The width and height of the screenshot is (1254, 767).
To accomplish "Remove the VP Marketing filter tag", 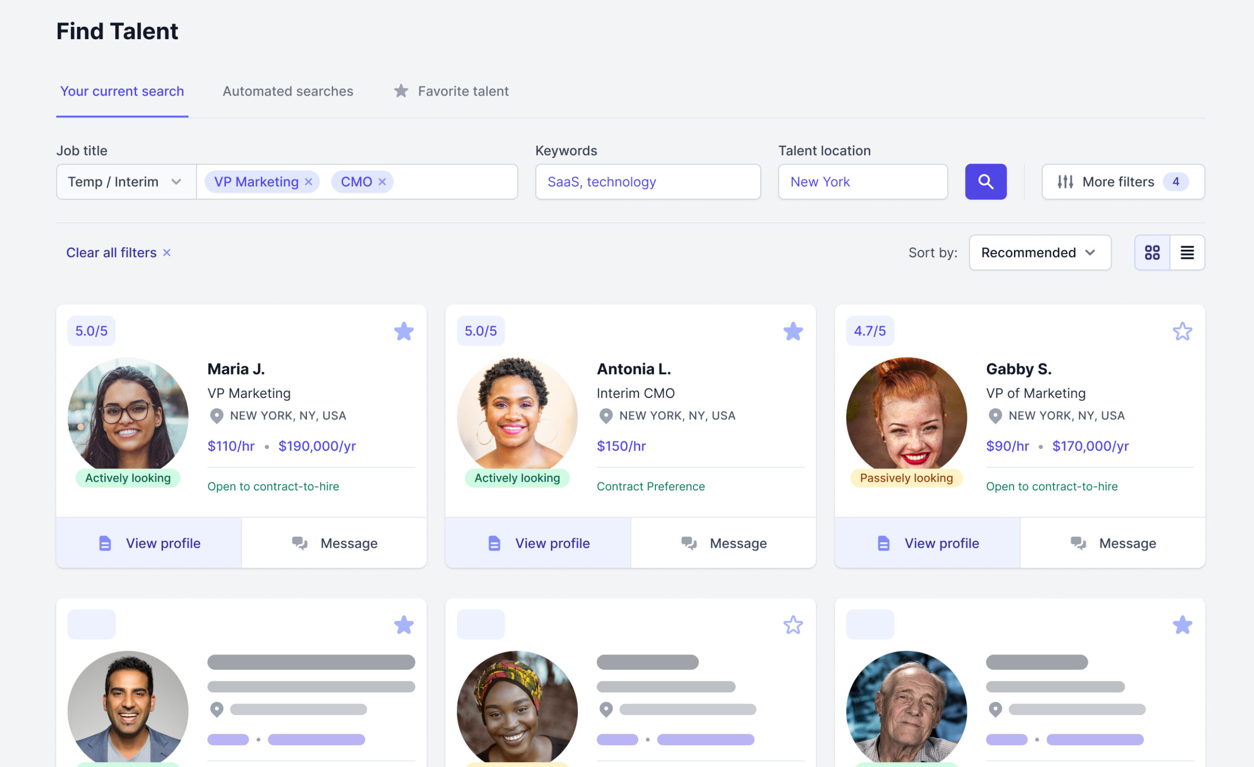I will point(307,182).
